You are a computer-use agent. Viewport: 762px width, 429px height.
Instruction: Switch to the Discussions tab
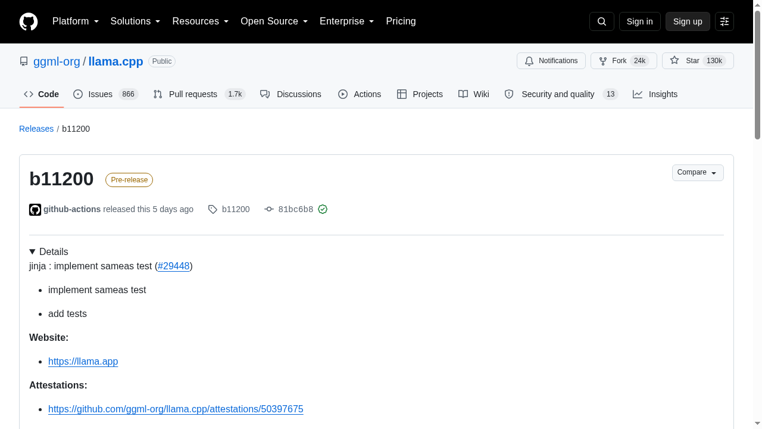point(291,94)
